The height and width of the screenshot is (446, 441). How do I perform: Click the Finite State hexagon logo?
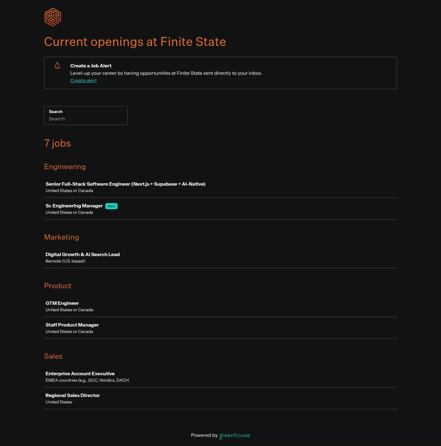(52, 17)
